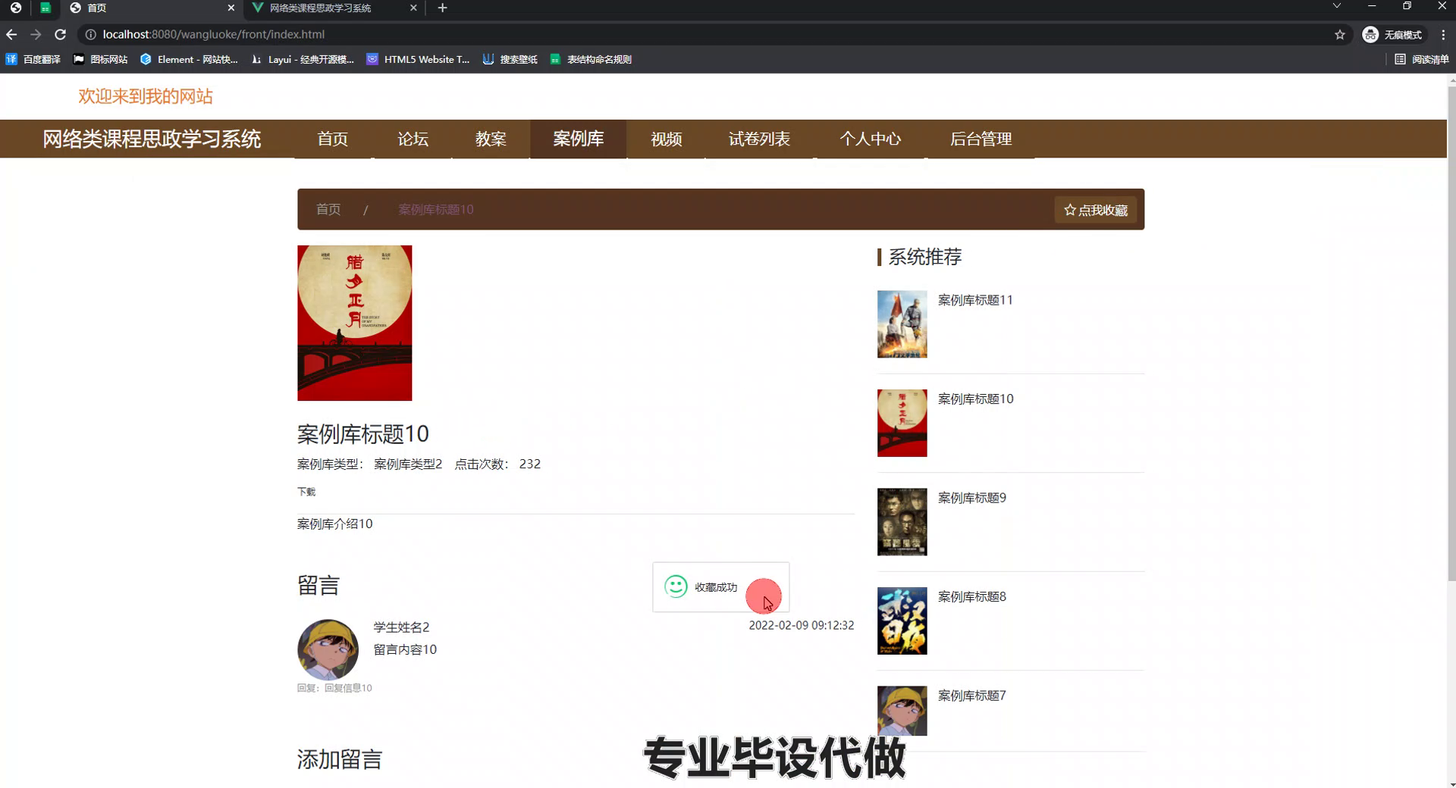The height and width of the screenshot is (788, 1456).
Task: Open the 视频 nav menu item
Action: (x=666, y=139)
